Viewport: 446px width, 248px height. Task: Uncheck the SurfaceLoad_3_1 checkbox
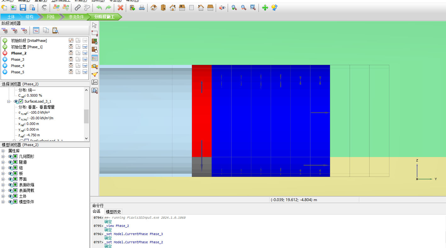pos(21,101)
